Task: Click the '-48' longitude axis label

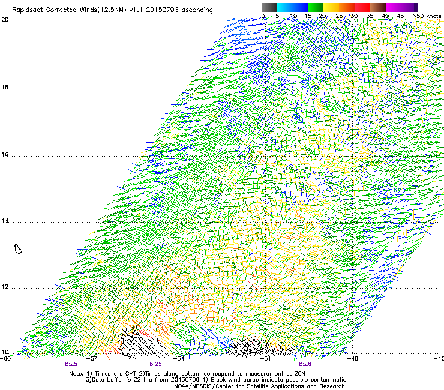Action: (353, 359)
